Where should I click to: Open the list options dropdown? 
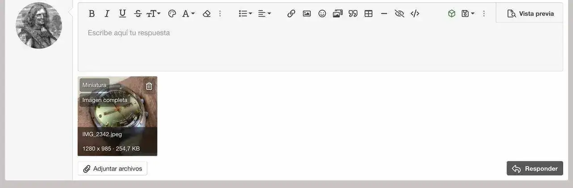coord(245,13)
